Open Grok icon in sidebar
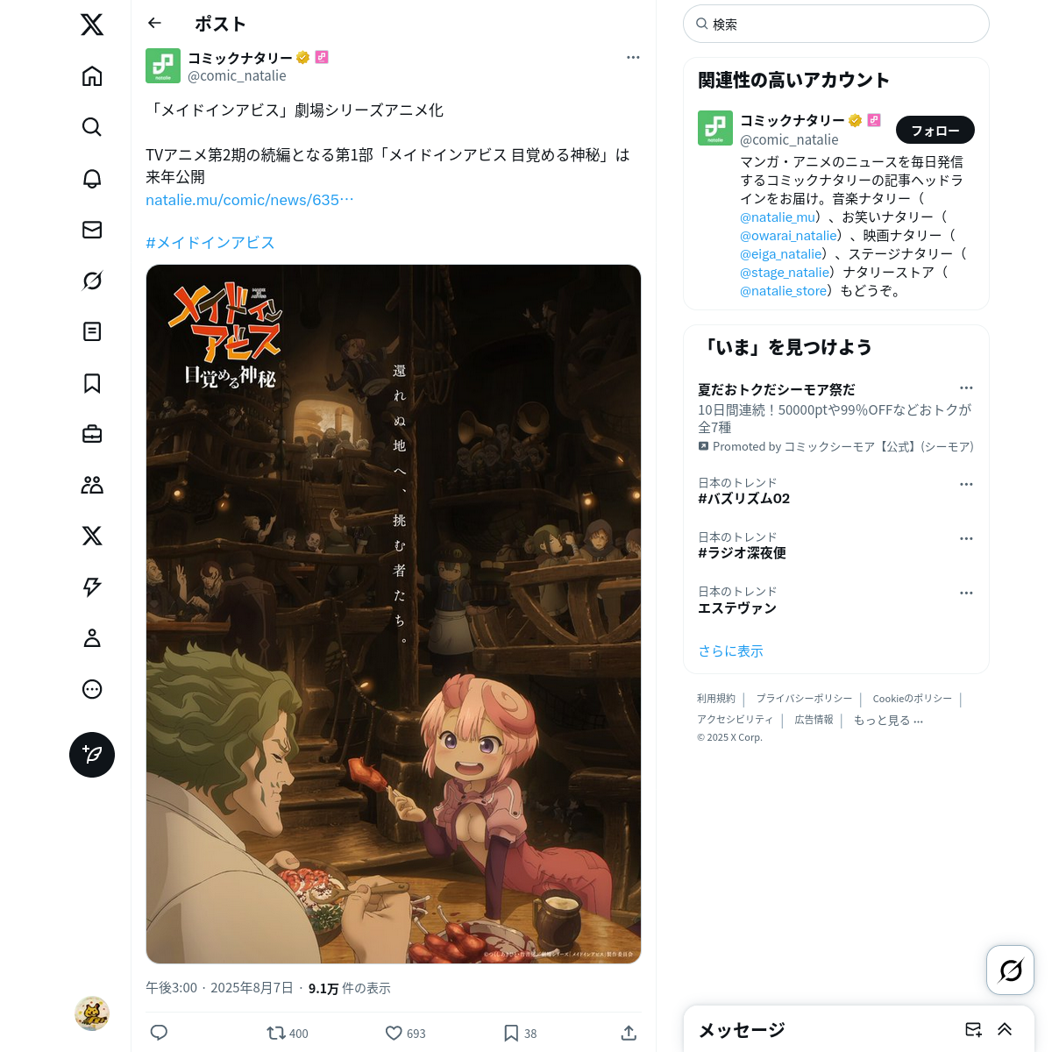This screenshot has height=1052, width=1052. tap(92, 281)
